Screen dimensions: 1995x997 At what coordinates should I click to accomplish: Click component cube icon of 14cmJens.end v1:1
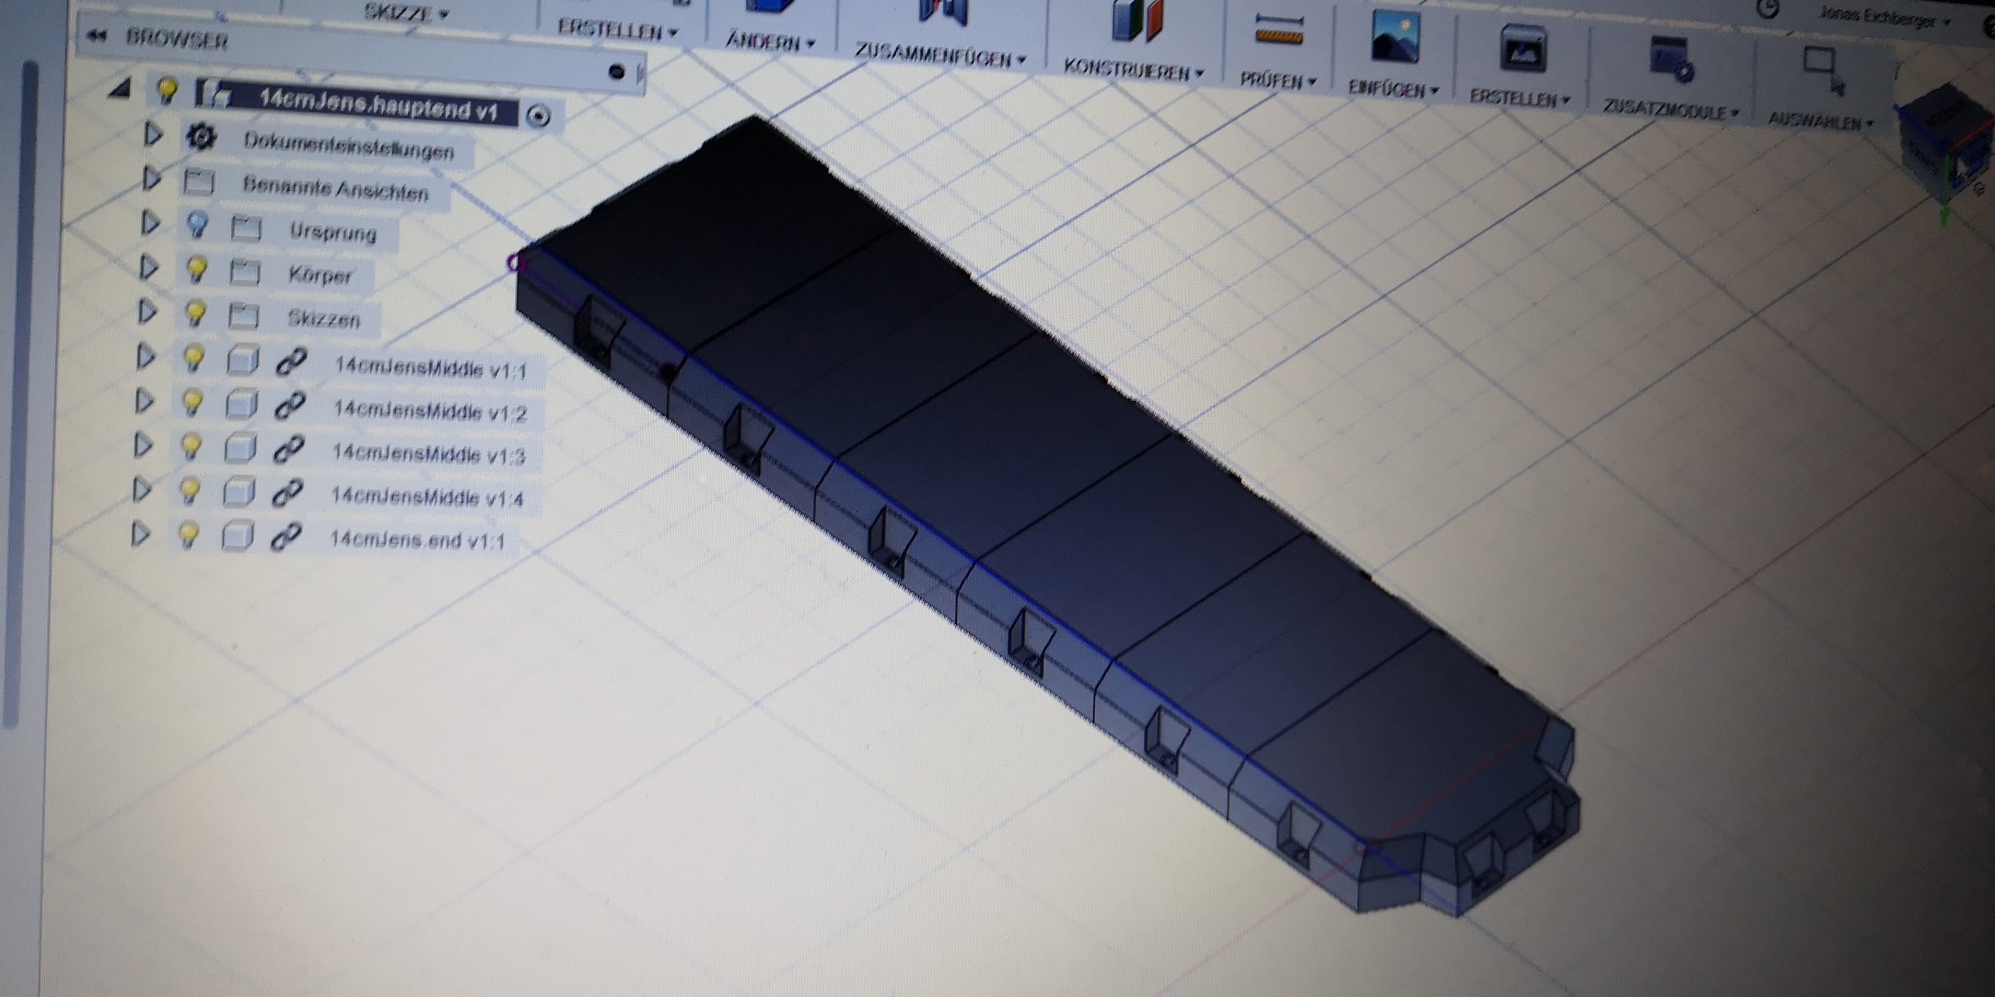237,536
